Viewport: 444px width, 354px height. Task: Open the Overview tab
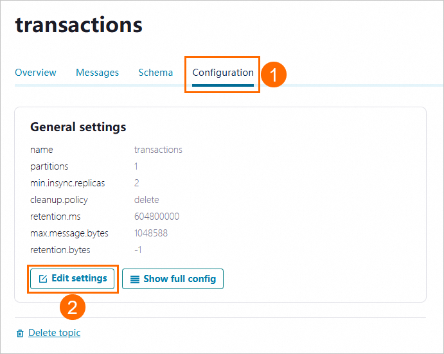pyautogui.click(x=35, y=73)
